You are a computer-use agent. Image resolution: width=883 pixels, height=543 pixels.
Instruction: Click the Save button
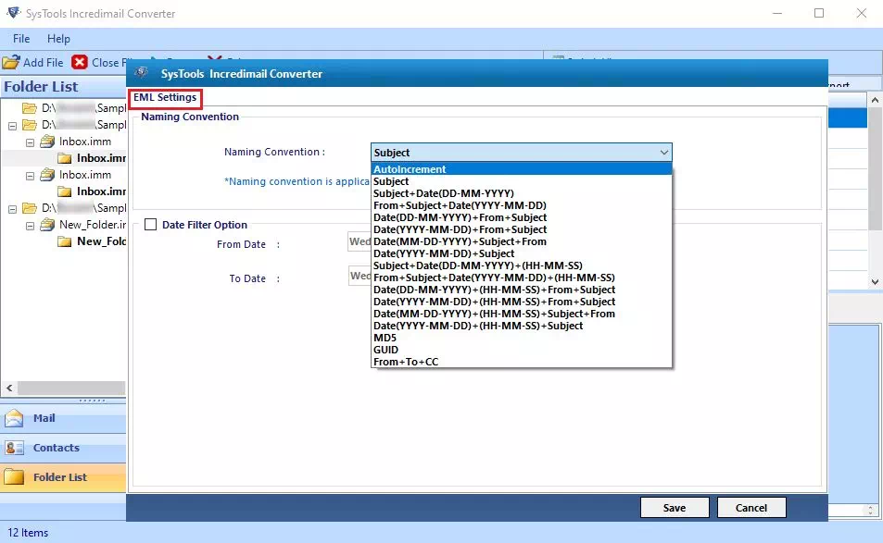tap(675, 508)
